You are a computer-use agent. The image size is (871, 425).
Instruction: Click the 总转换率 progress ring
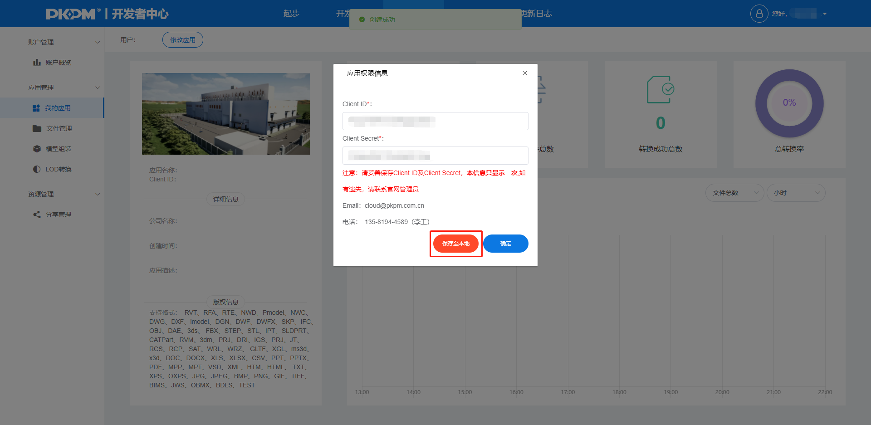pyautogui.click(x=789, y=103)
